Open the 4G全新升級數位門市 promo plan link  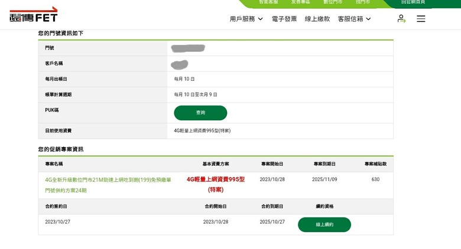tap(108, 185)
